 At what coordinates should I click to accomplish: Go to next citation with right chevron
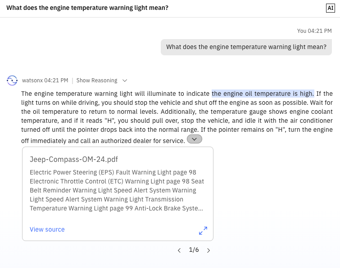coord(209,250)
